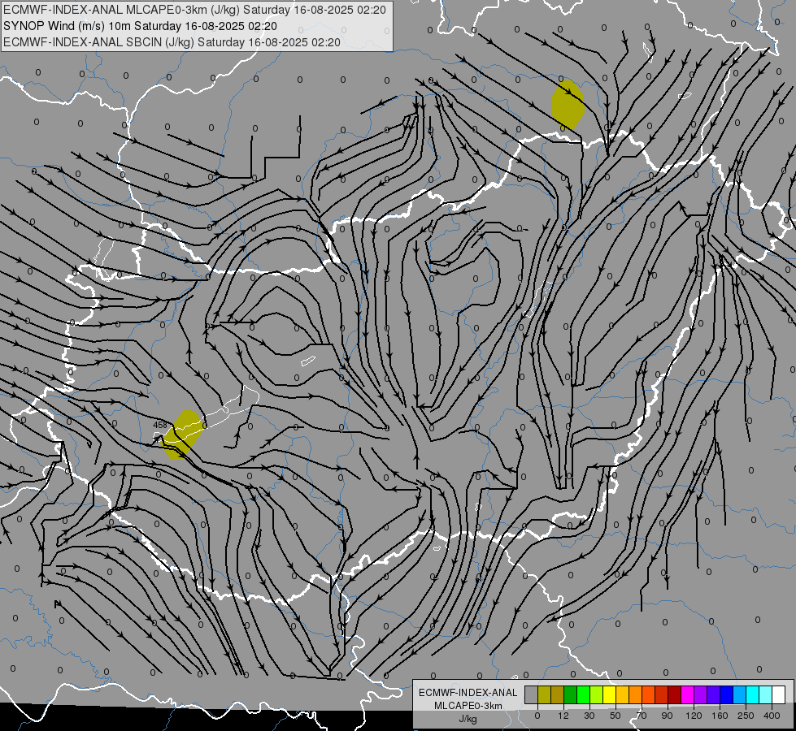This screenshot has width=796, height=731.
Task: Click the gray swatch in the legend
Action: tap(532, 694)
